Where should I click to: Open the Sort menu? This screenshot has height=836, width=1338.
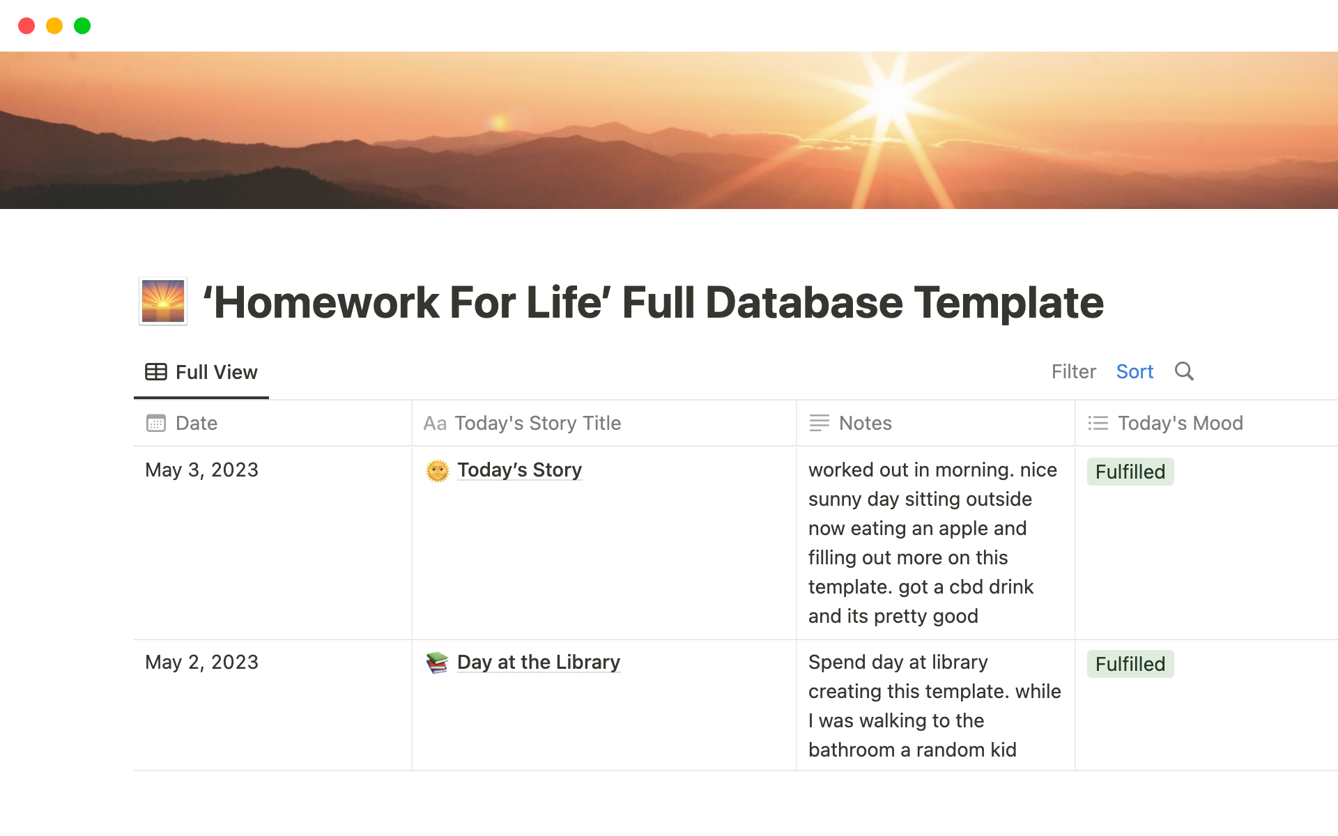[1135, 371]
